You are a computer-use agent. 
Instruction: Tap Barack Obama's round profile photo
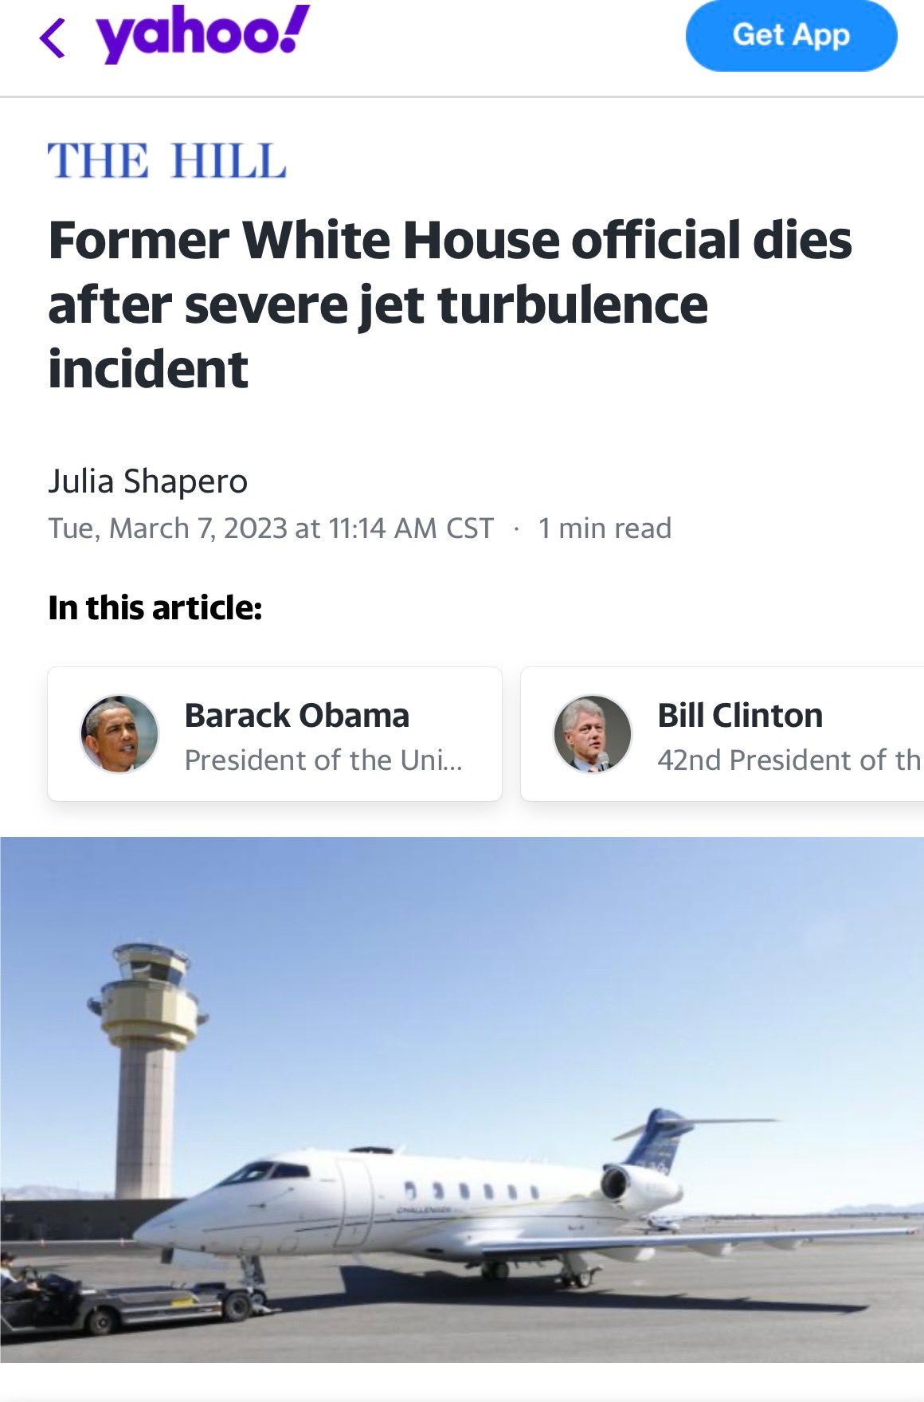pos(119,733)
